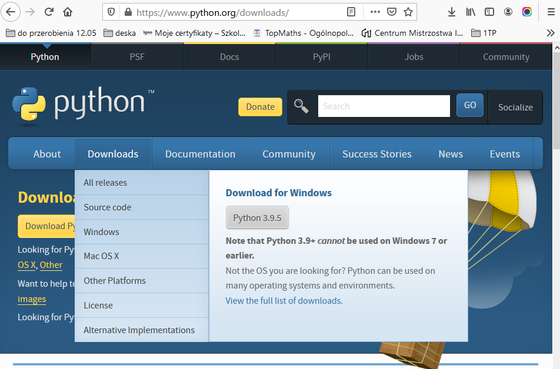The image size is (560, 369).
Task: Open 'View the full list of downloads' link
Action: [283, 300]
